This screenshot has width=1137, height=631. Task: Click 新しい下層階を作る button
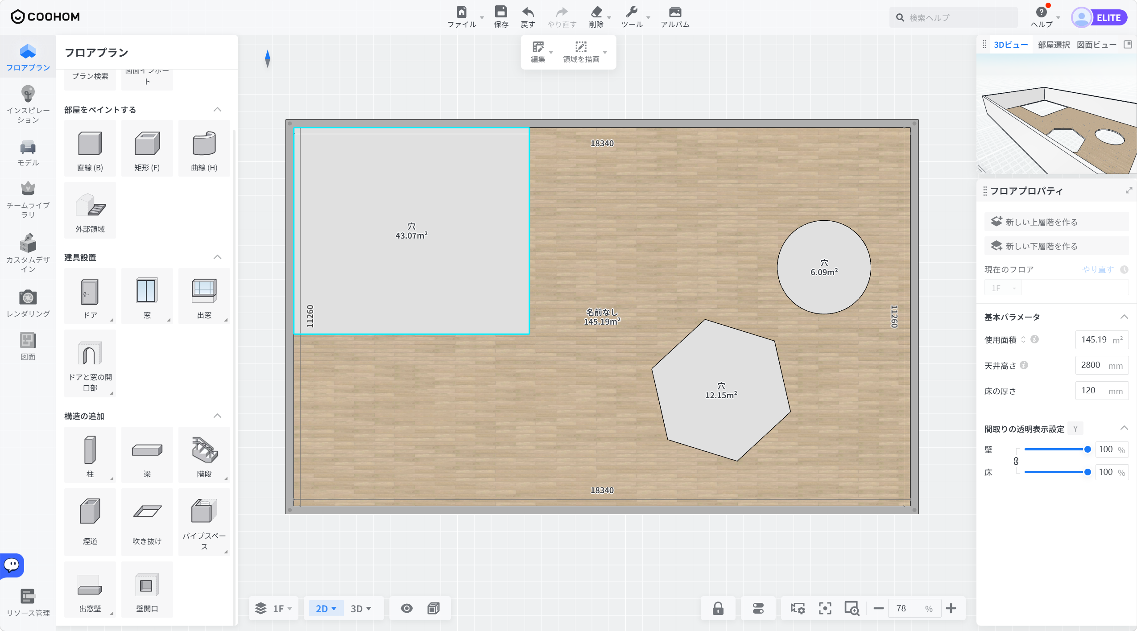coord(1056,246)
